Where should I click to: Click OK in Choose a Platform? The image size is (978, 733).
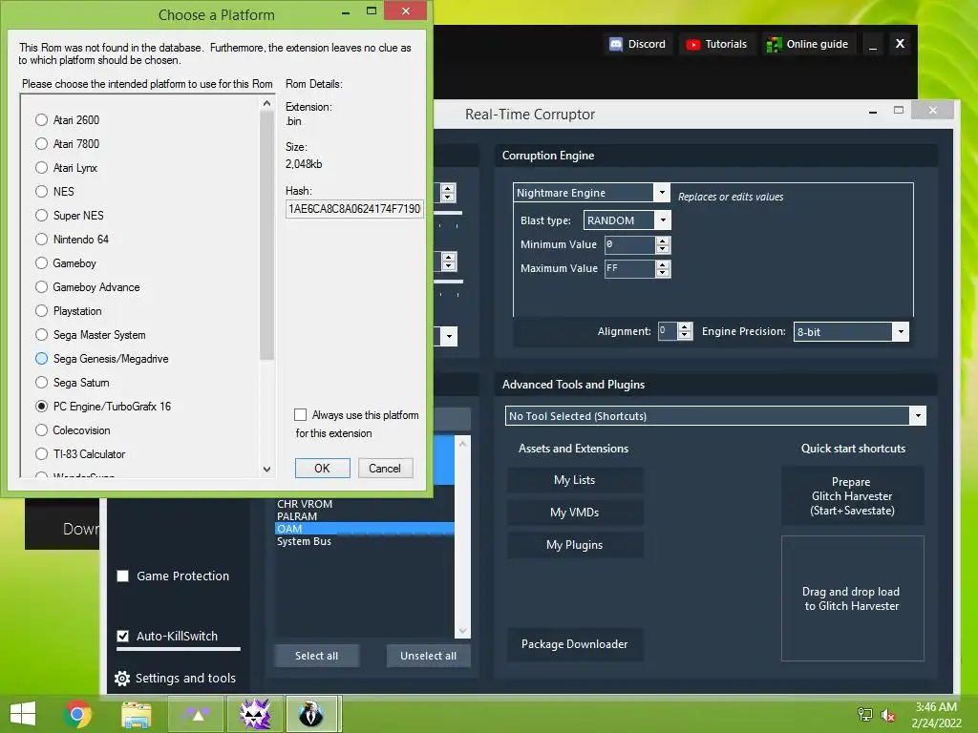click(322, 468)
